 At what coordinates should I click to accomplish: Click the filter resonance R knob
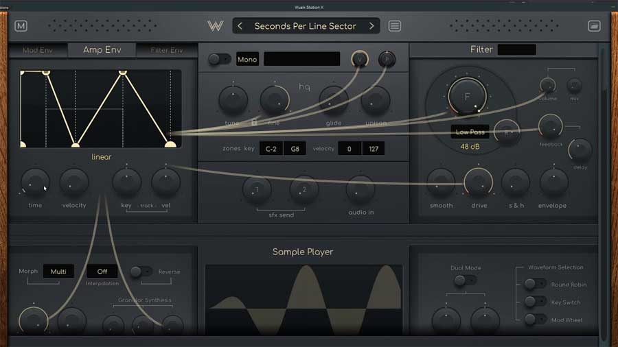click(x=507, y=132)
